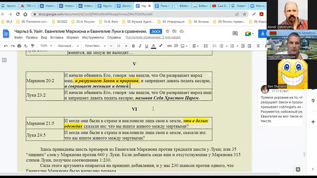Increase font size with plus button
The height and width of the screenshot is (178, 317).
click(x=126, y=46)
